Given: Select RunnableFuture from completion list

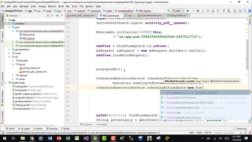Looking at the screenshot, I should [x=205, y=97].
